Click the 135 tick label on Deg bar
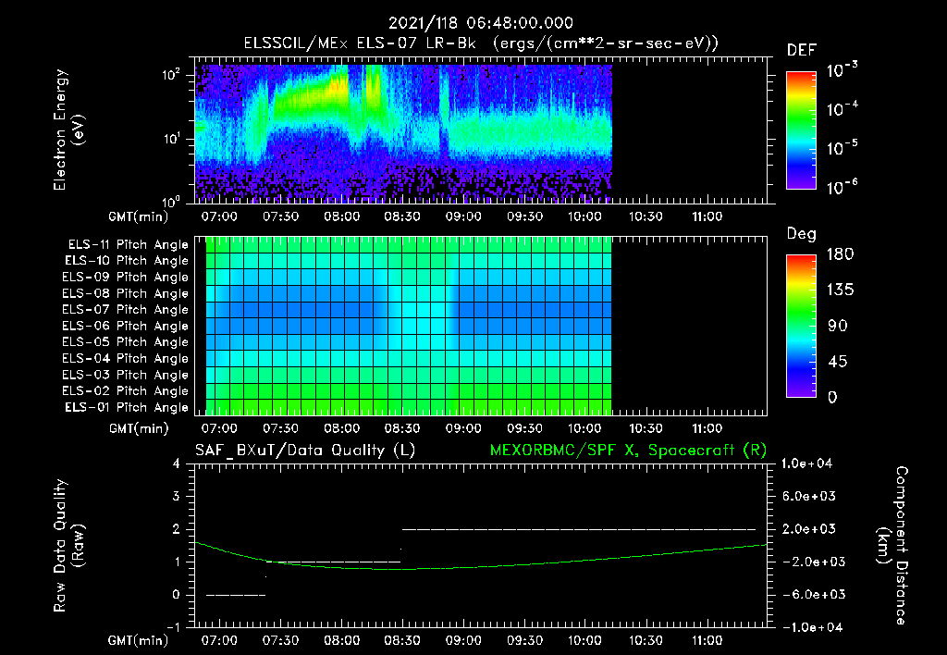This screenshot has width=947, height=655. point(840,290)
